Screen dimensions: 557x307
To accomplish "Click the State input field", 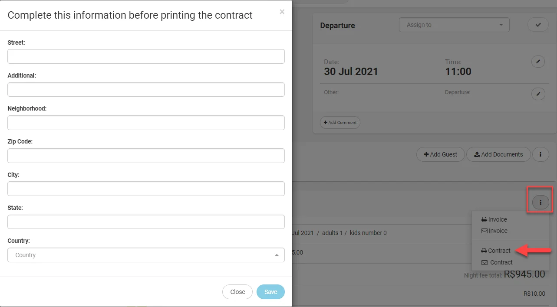I will 146,222.
